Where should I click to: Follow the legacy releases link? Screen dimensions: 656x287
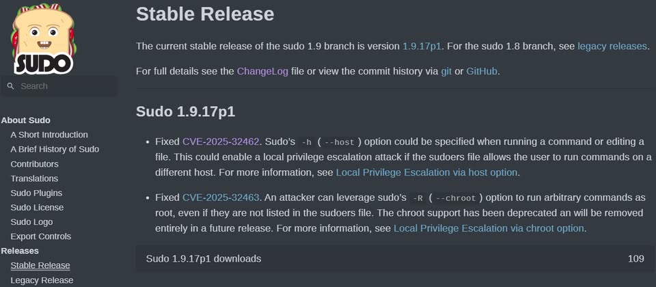(612, 46)
